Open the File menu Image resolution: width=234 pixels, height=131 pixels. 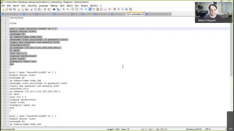point(3,6)
